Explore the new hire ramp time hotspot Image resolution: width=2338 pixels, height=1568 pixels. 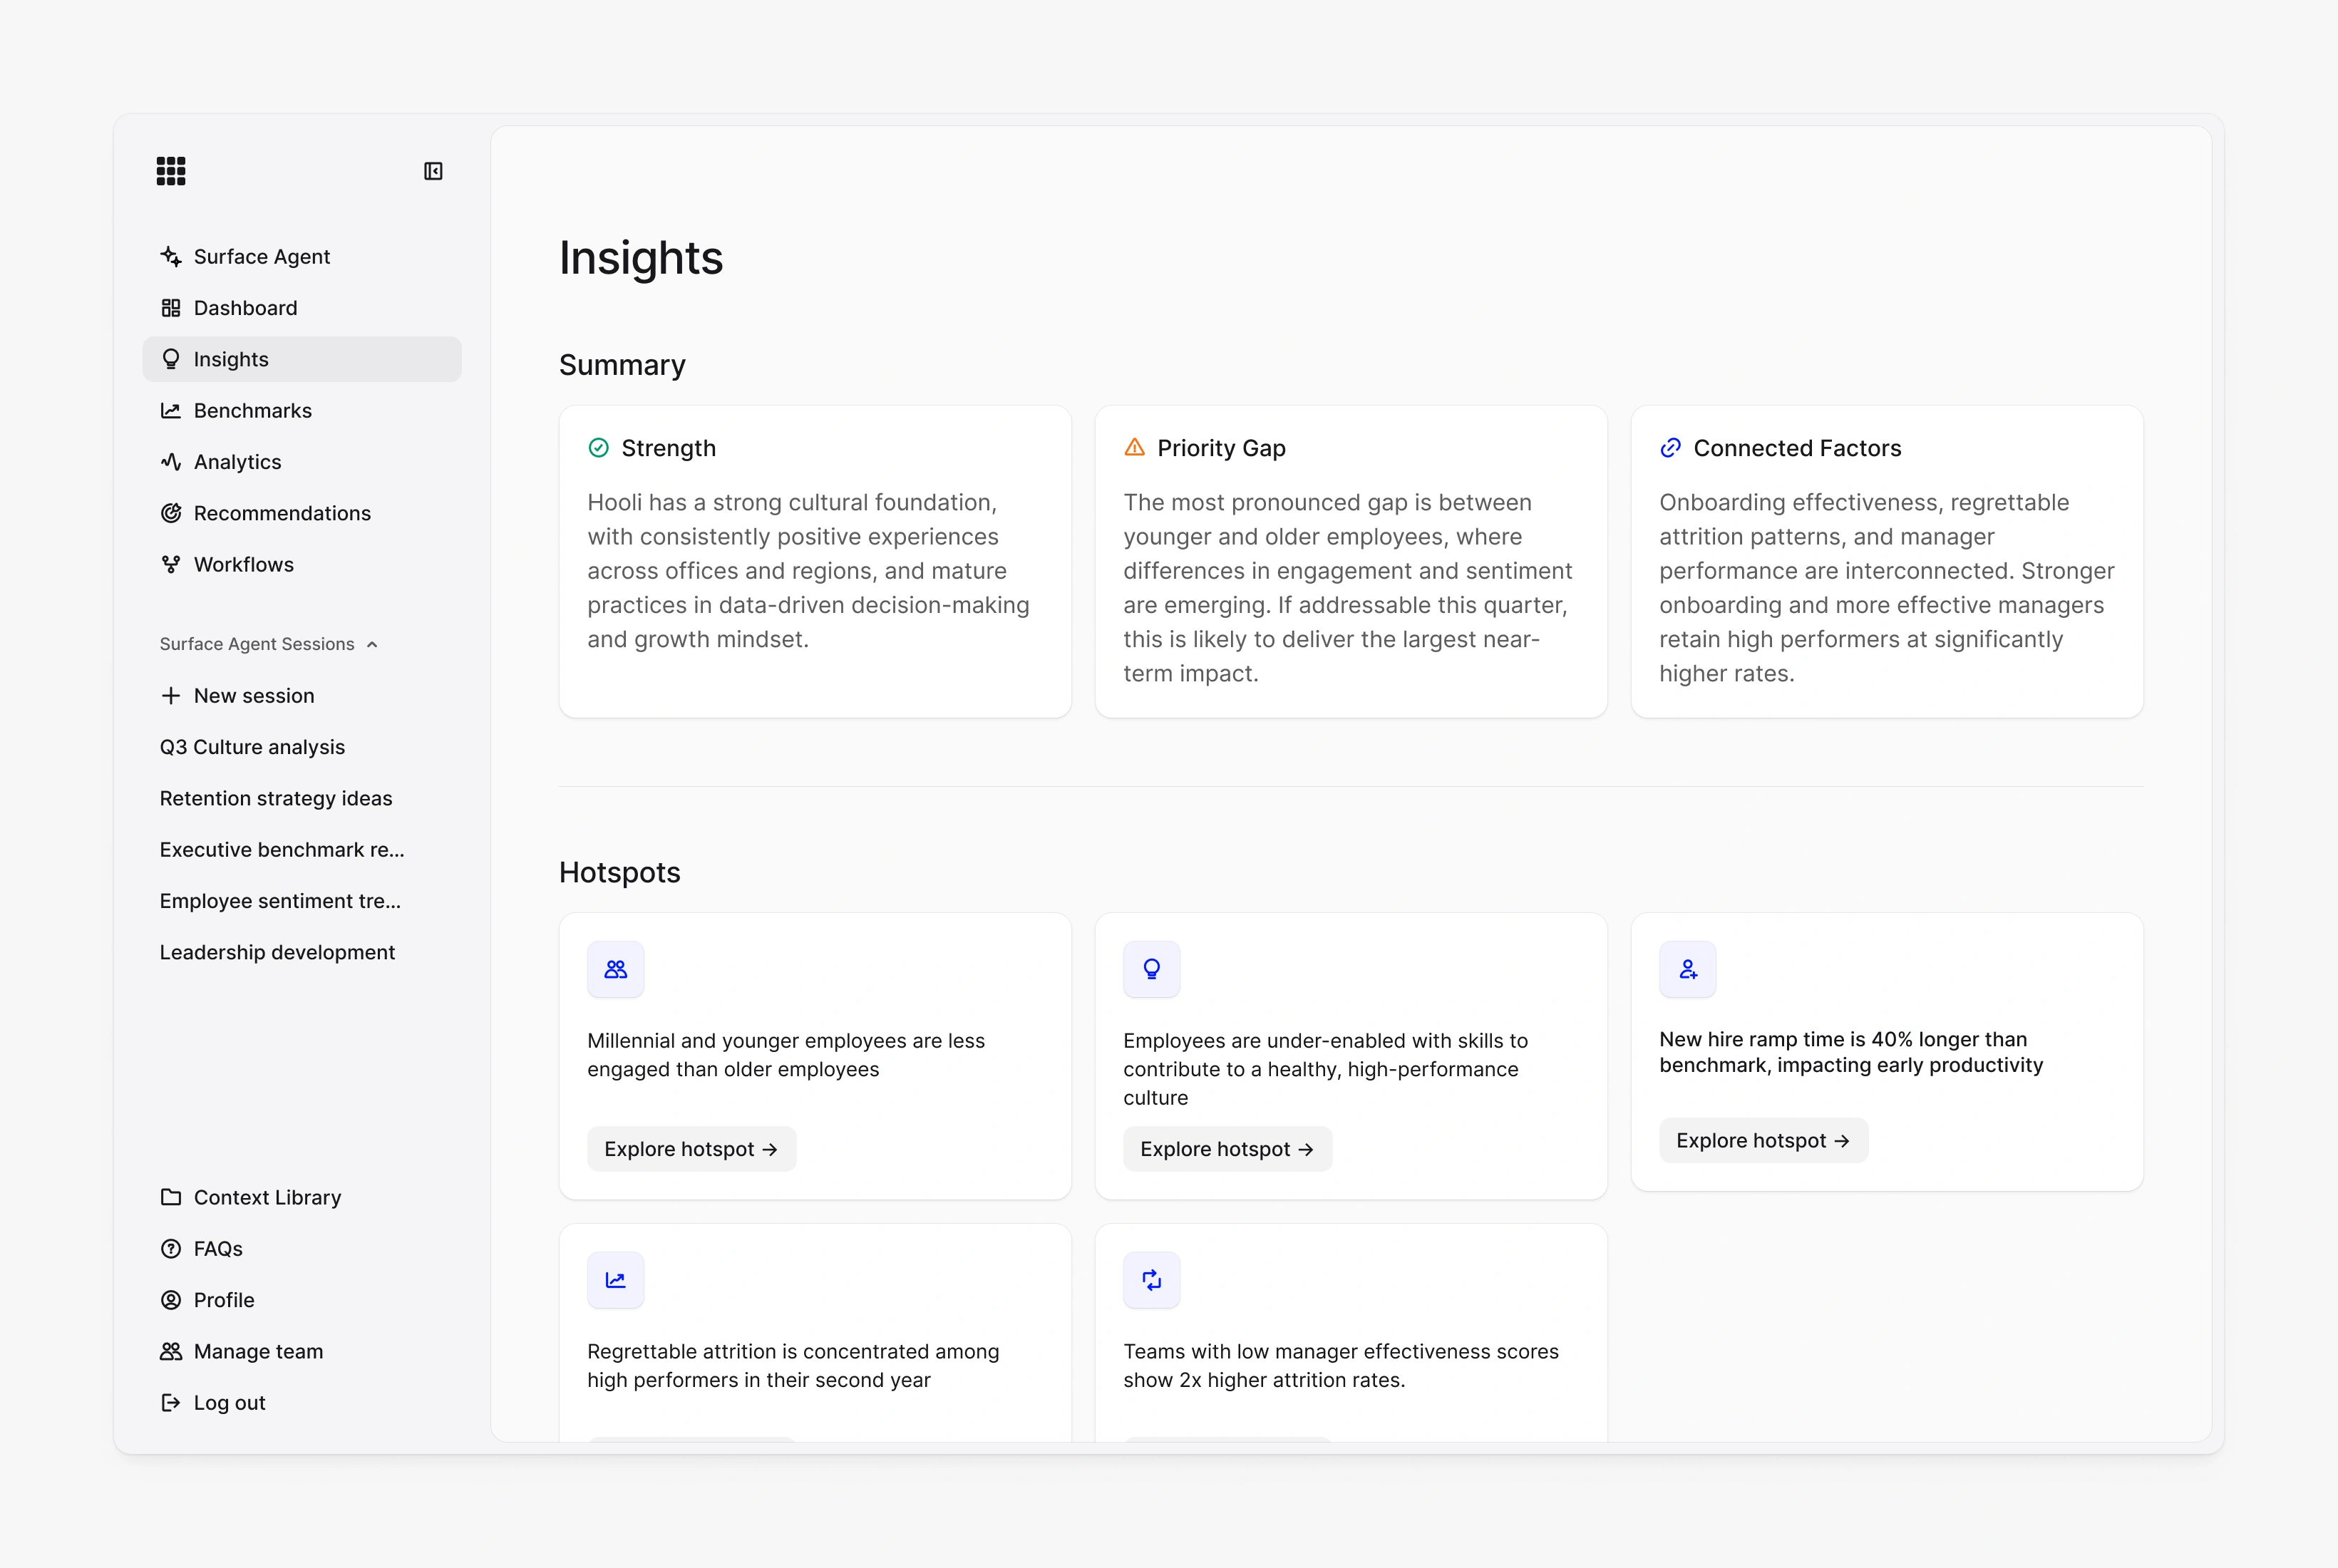pos(1764,1141)
